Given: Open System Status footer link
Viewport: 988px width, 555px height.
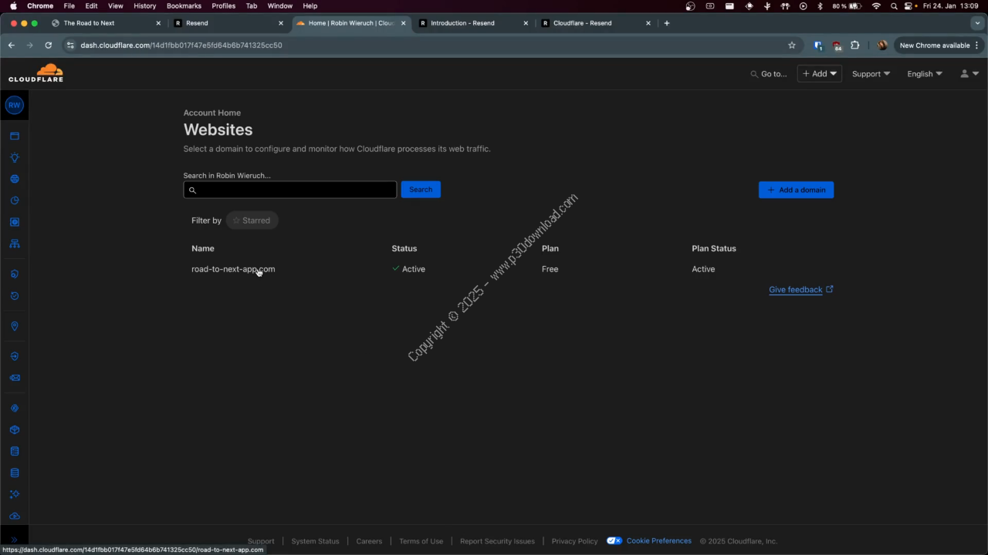Looking at the screenshot, I should point(315,541).
